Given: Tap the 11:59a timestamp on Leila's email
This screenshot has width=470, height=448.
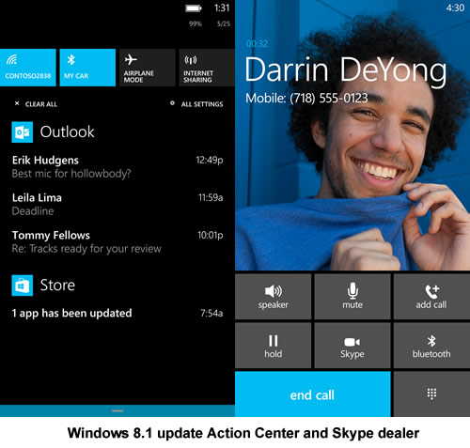Looking at the screenshot, I should pos(211,198).
